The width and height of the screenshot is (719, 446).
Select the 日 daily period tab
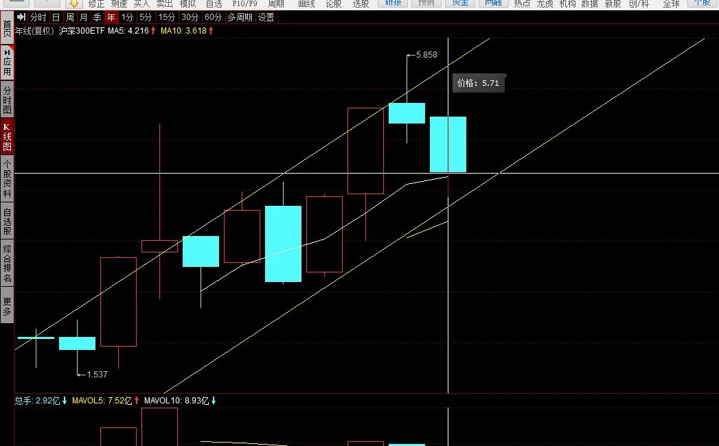56,17
